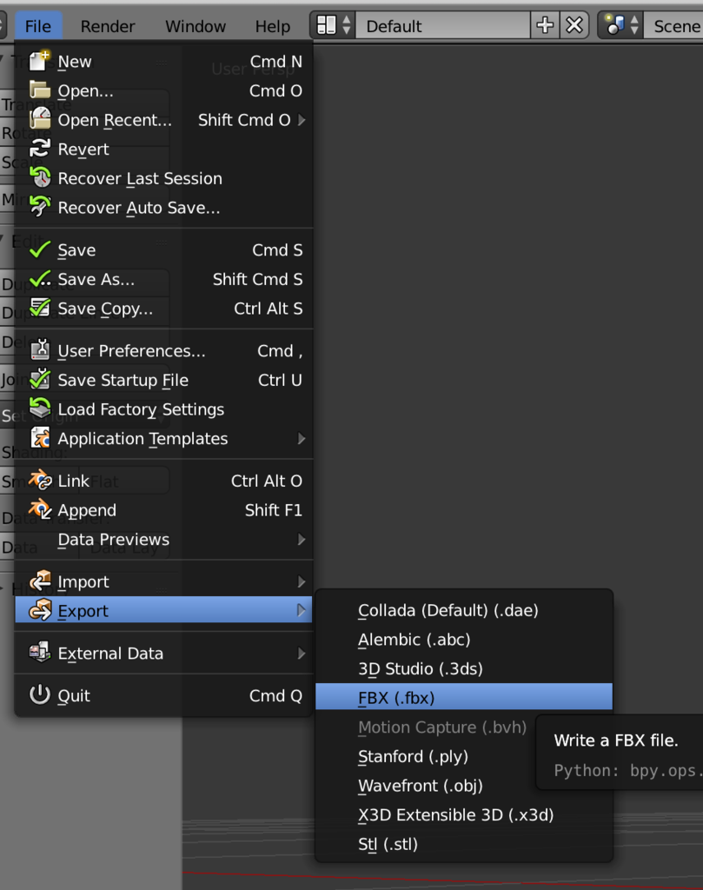The height and width of the screenshot is (890, 703).
Task: Click the Revert arrows icon
Action: click(40, 149)
